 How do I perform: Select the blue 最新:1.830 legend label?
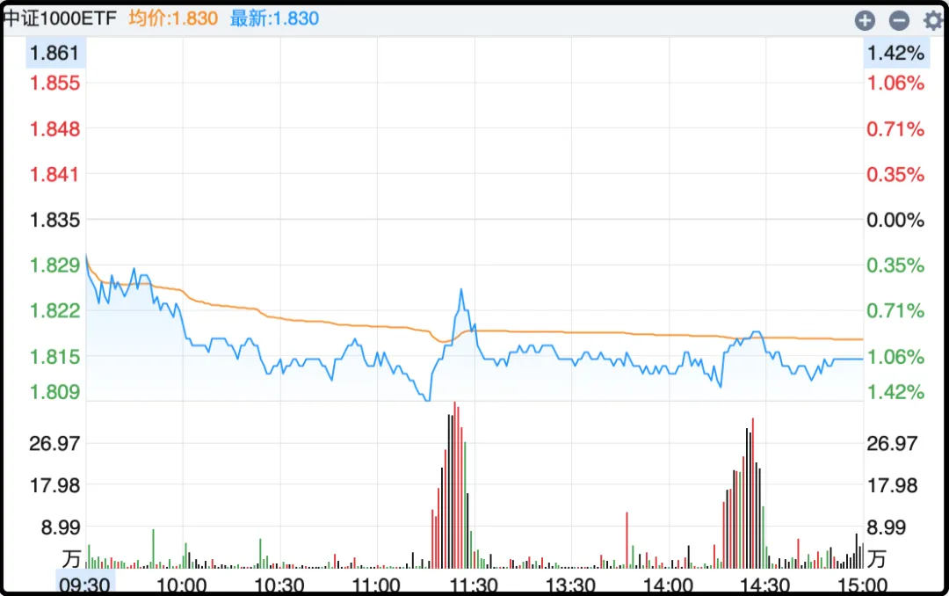(x=274, y=18)
